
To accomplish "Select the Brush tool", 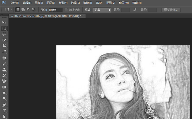I will tap(4, 64).
